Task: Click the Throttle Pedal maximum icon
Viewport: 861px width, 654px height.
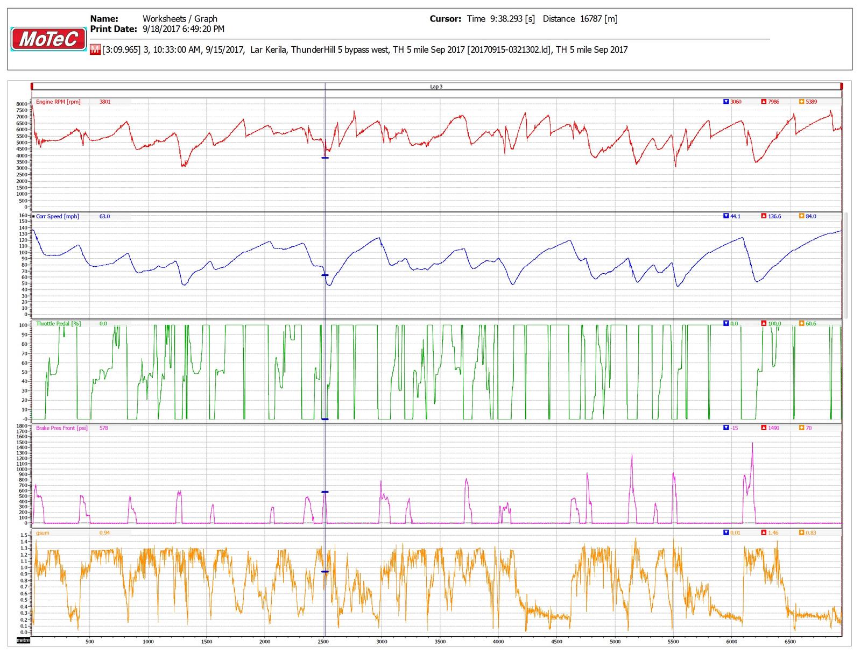Action: (x=764, y=324)
